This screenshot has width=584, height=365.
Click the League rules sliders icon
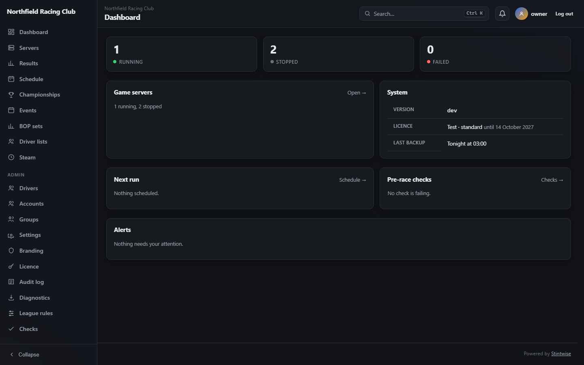tap(11, 313)
